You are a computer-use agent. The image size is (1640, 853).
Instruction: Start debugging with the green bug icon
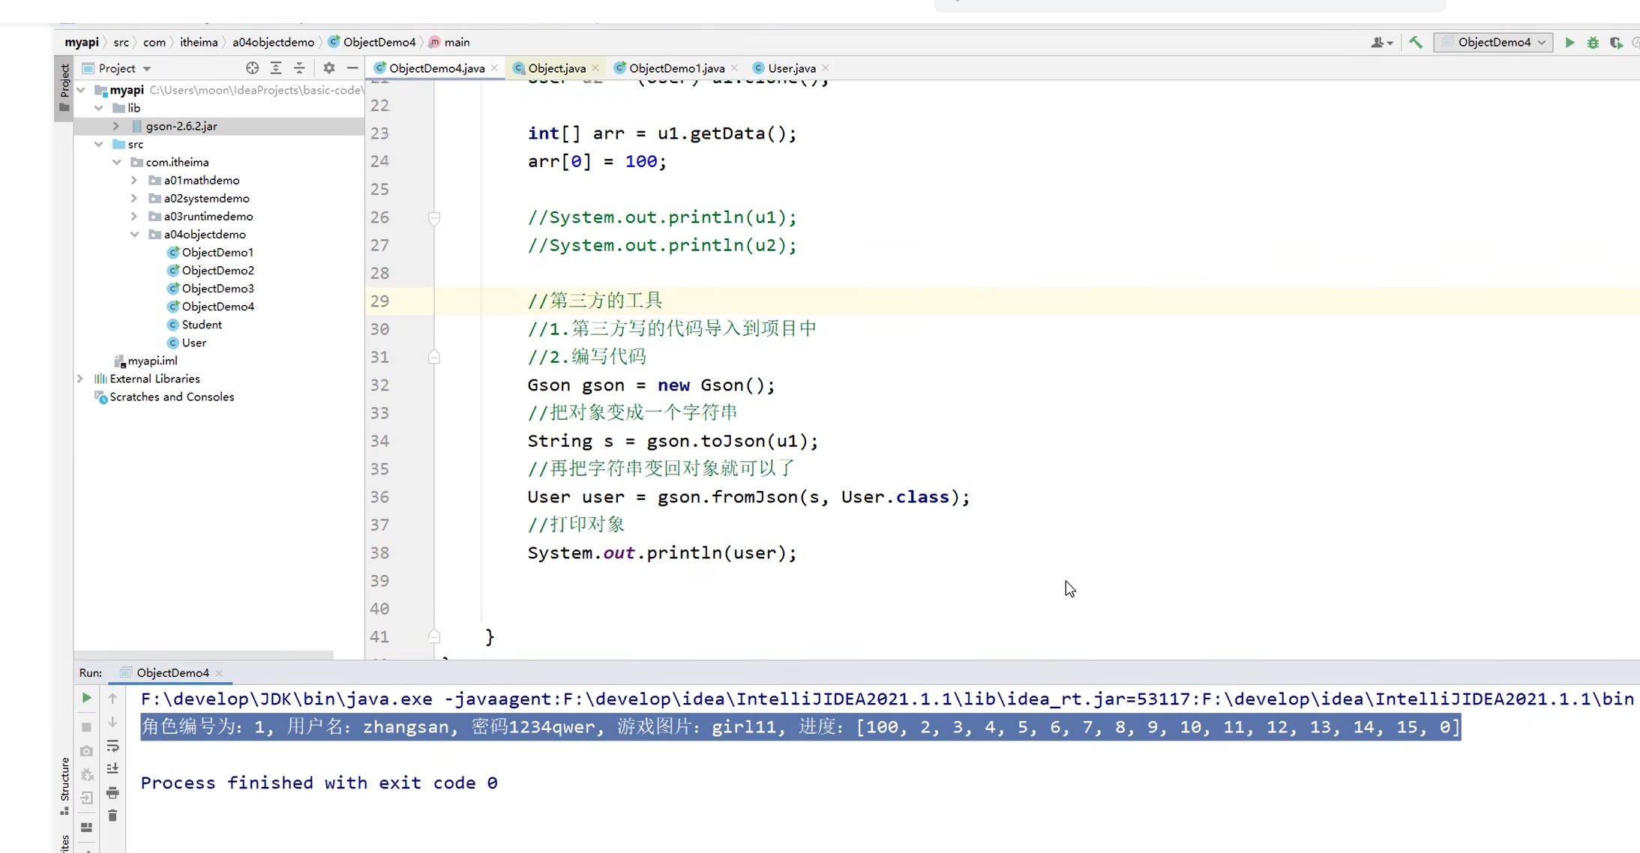1593,43
